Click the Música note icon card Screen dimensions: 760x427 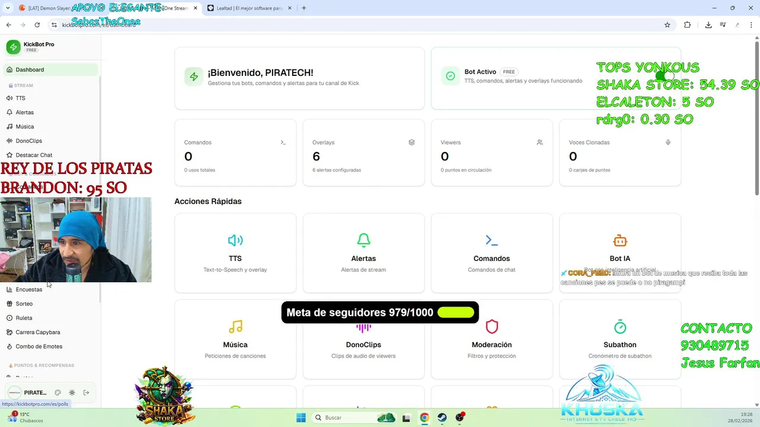click(x=235, y=327)
